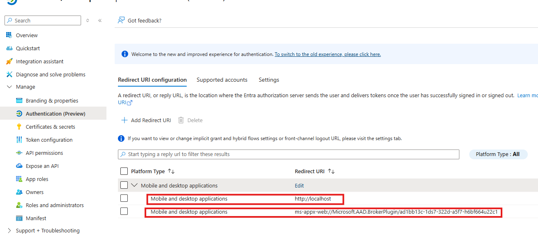Image resolution: width=538 pixels, height=241 pixels.
Task: Click the Integration assistant rocket icon
Action: point(9,61)
